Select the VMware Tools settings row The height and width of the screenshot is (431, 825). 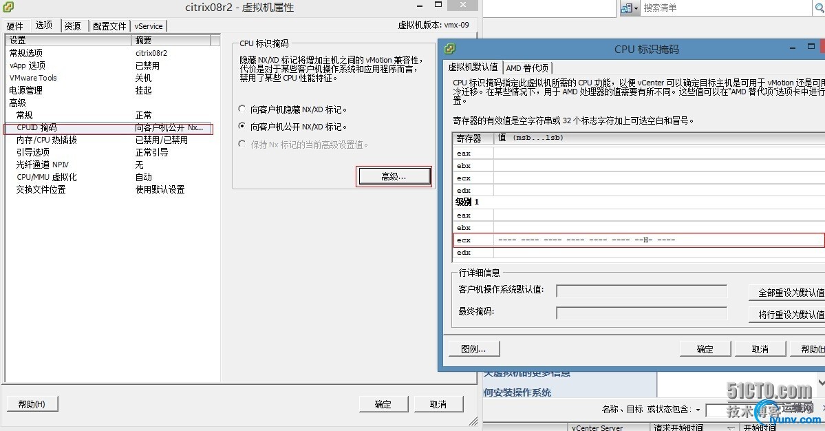point(111,78)
